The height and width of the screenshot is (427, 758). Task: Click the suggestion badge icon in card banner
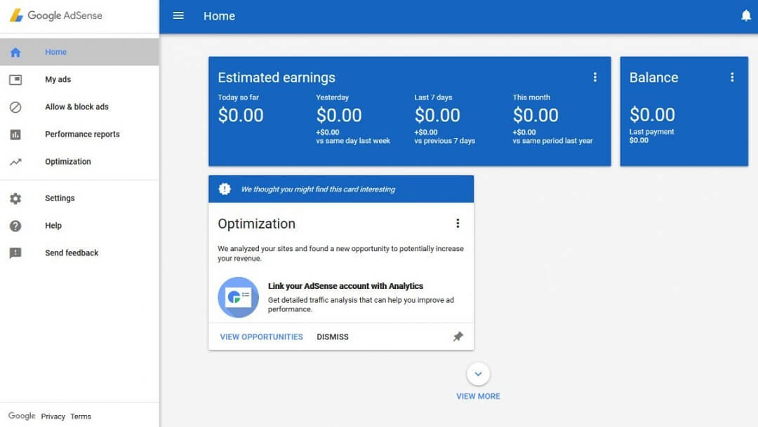point(225,189)
